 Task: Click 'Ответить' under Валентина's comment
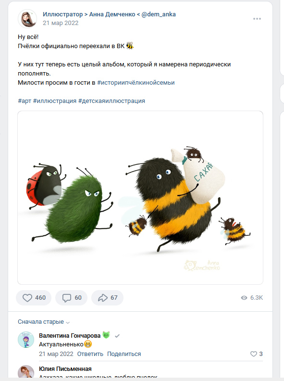(x=90, y=354)
